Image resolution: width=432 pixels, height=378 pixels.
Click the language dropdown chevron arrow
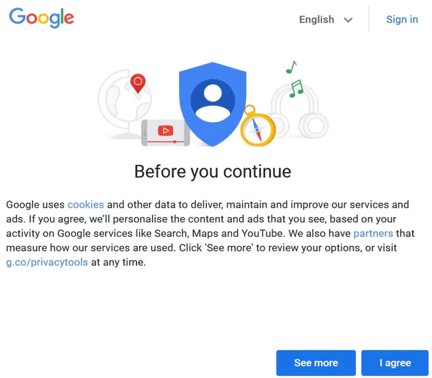[x=348, y=20]
